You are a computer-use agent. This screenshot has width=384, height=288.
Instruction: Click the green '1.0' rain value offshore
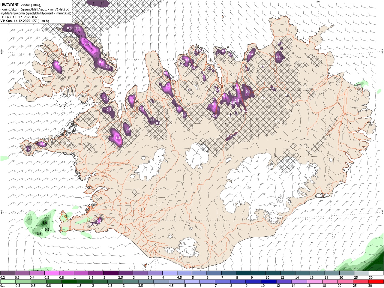coord(45,223)
